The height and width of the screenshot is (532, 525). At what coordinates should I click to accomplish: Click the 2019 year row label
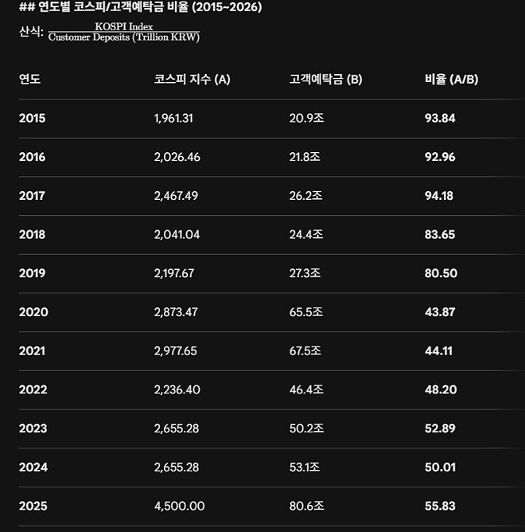pos(32,273)
